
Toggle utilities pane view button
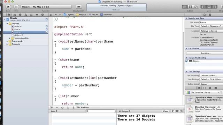point(215,7)
